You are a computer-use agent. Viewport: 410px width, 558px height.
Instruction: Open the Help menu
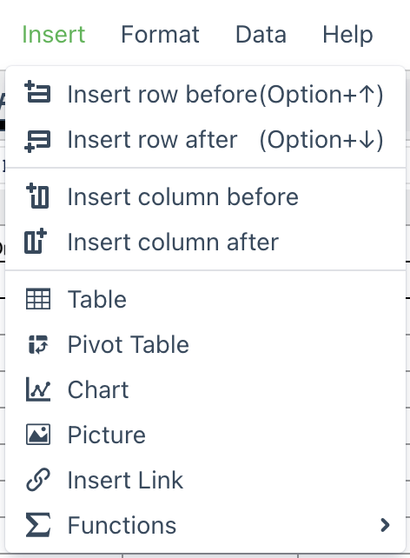347,35
